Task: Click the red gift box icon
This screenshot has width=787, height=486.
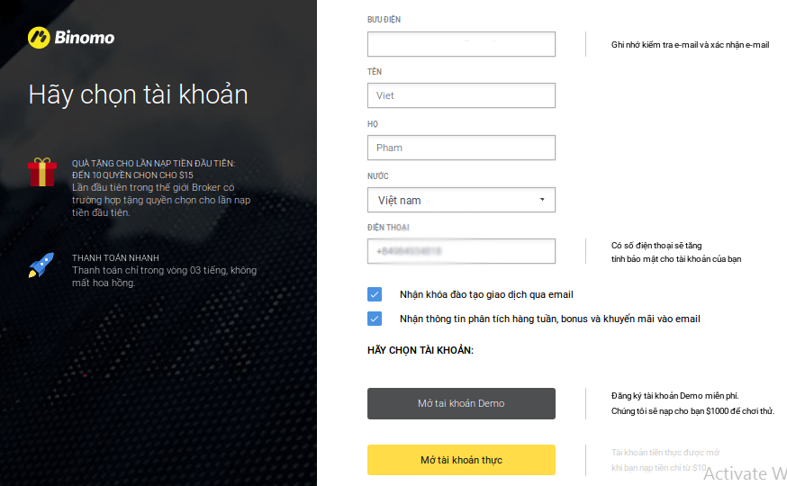Action: click(x=41, y=172)
